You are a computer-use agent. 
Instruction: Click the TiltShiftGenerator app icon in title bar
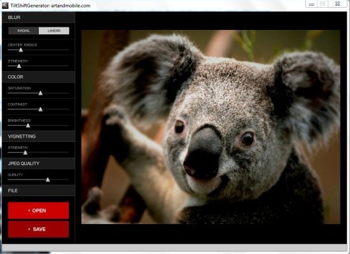[5, 6]
